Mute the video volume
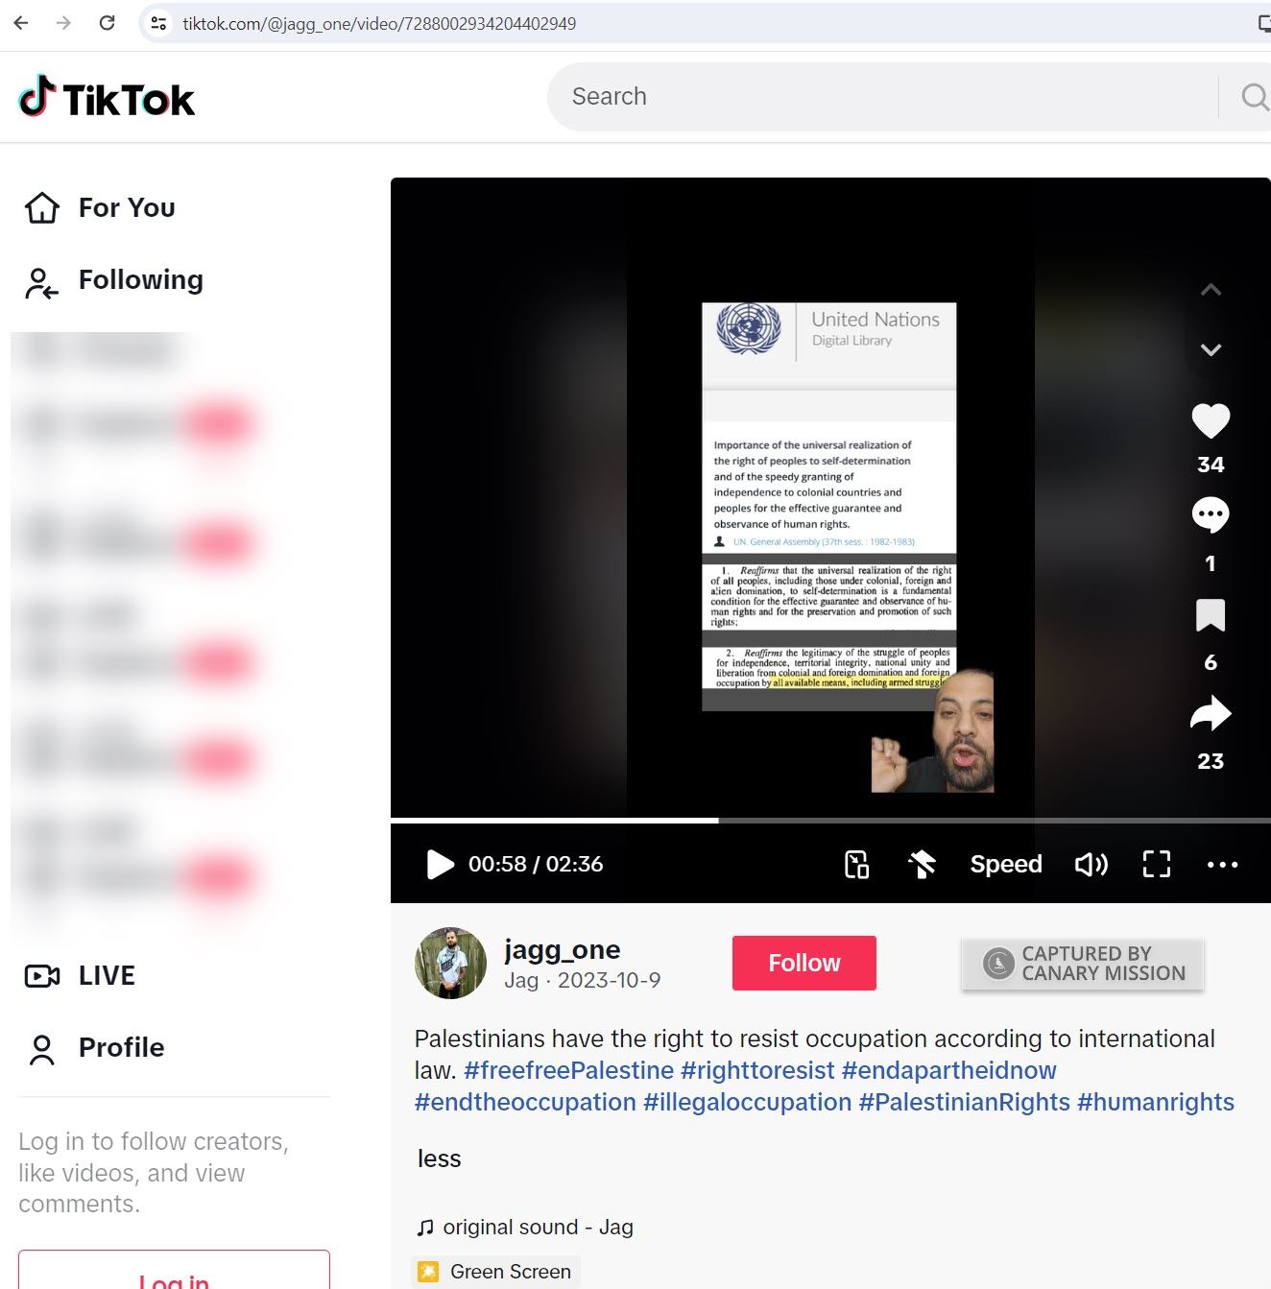This screenshot has width=1271, height=1289. [x=1091, y=864]
